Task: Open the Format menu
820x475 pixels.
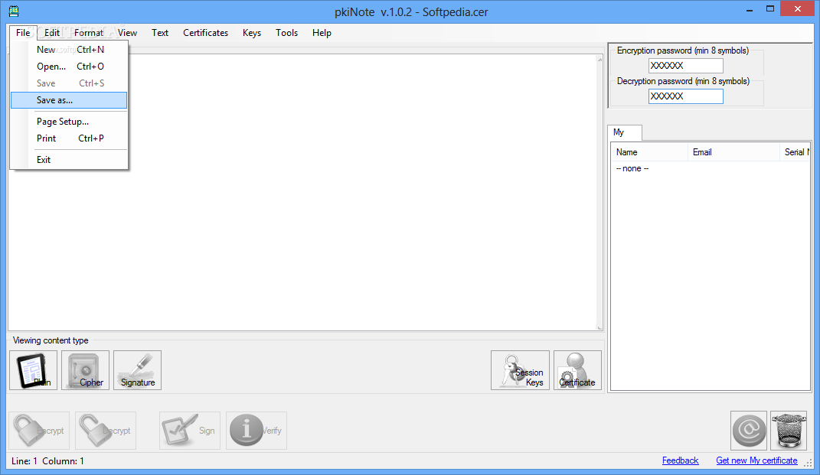Action: click(88, 32)
